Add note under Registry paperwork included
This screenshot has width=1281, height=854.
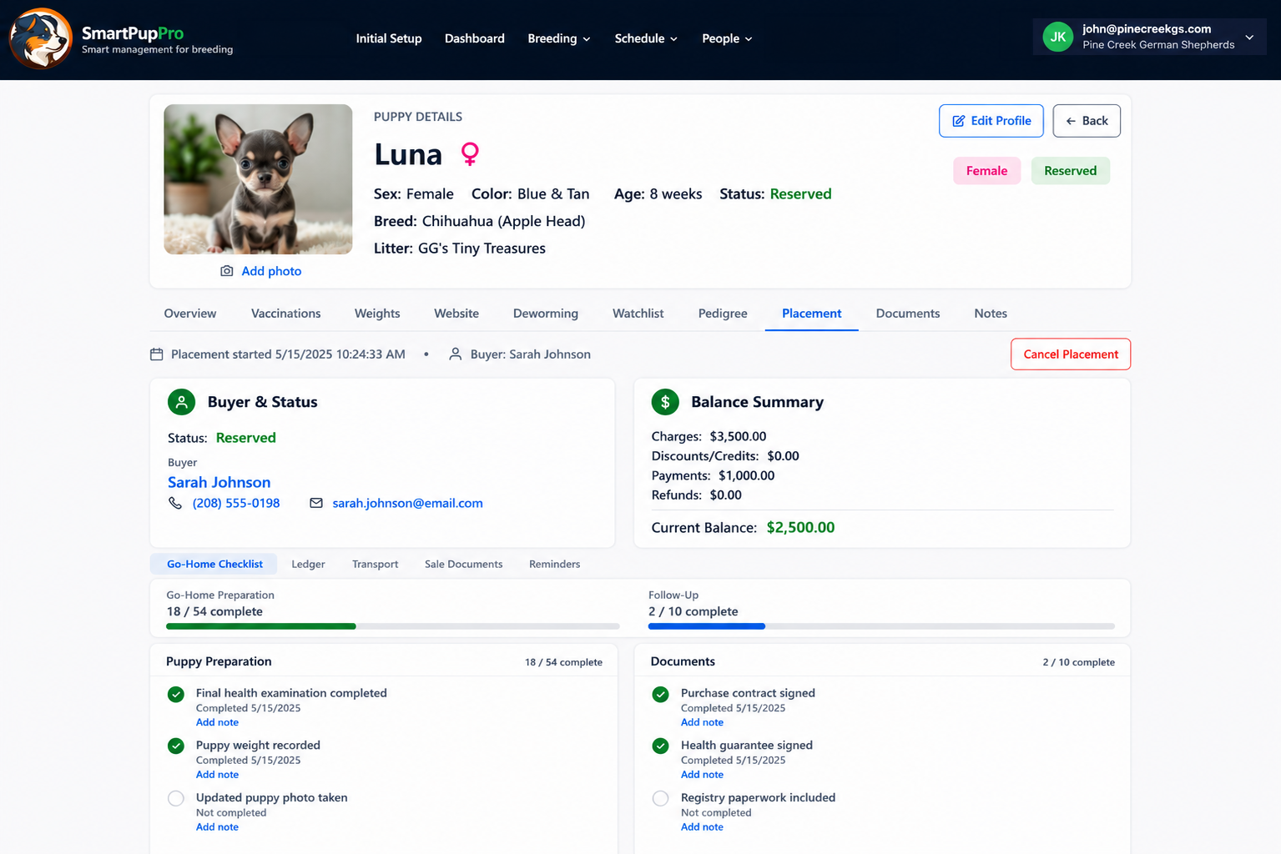tap(702, 827)
